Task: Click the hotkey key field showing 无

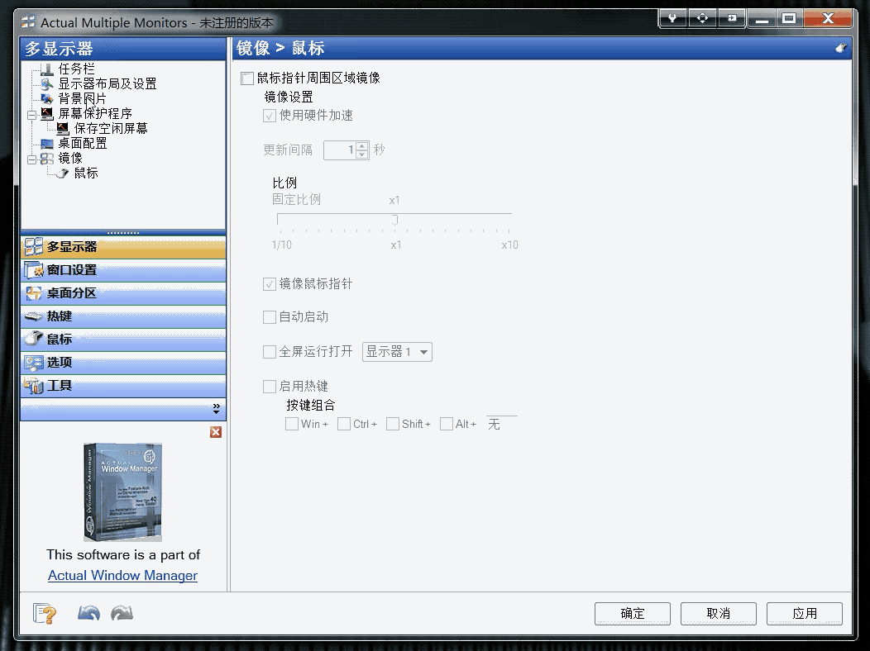Action: tap(502, 424)
